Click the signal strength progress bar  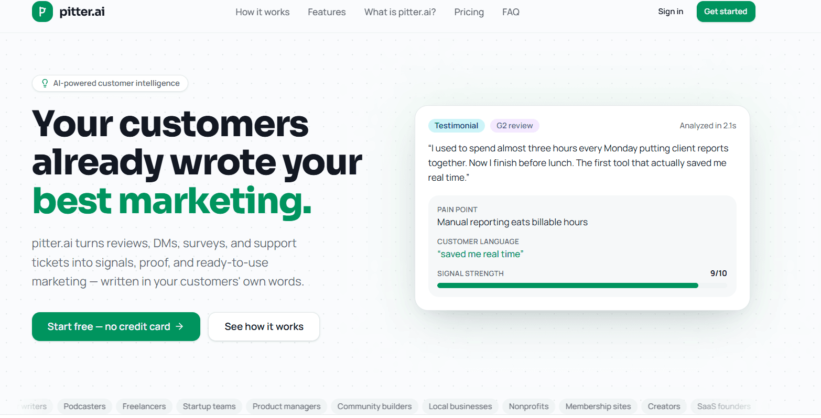pos(582,285)
